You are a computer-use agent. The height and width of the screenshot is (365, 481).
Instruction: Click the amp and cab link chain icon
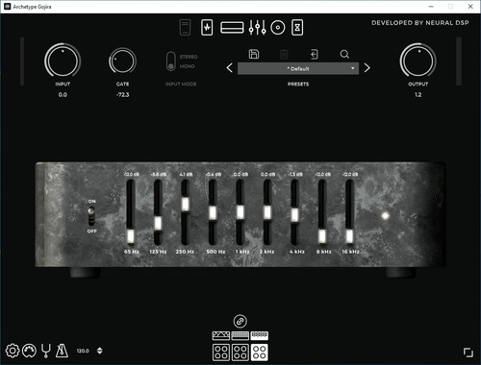tap(240, 321)
